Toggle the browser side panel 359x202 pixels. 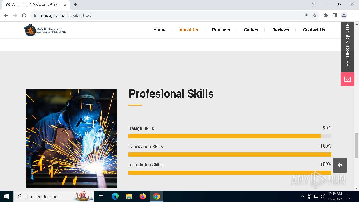(335, 15)
